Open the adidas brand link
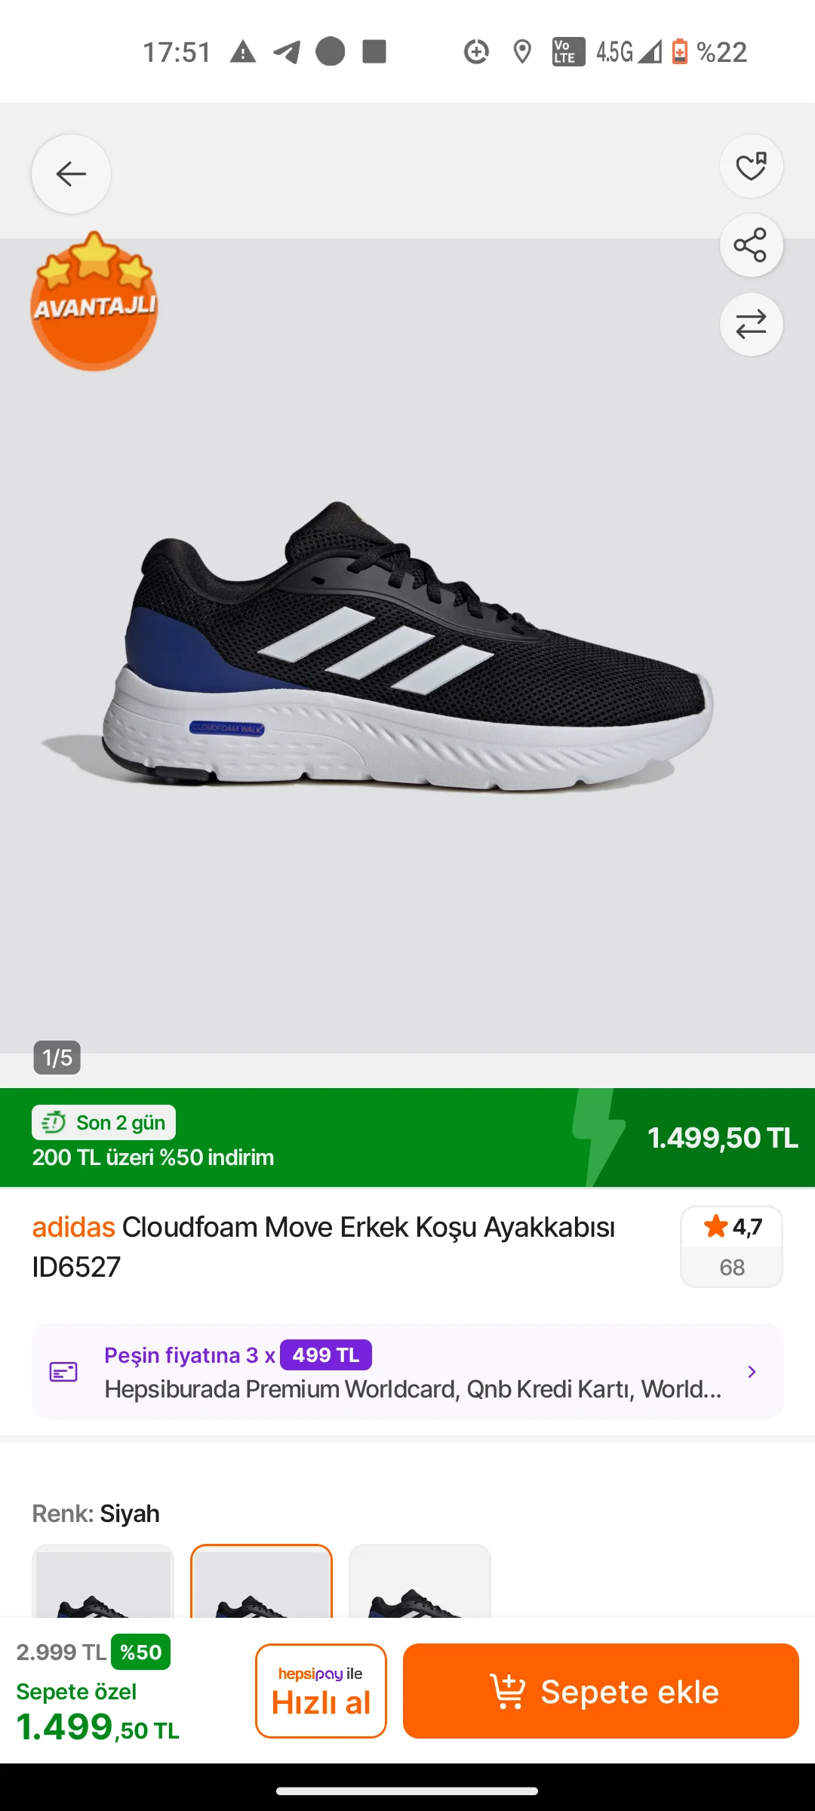815x1811 pixels. [73, 1227]
